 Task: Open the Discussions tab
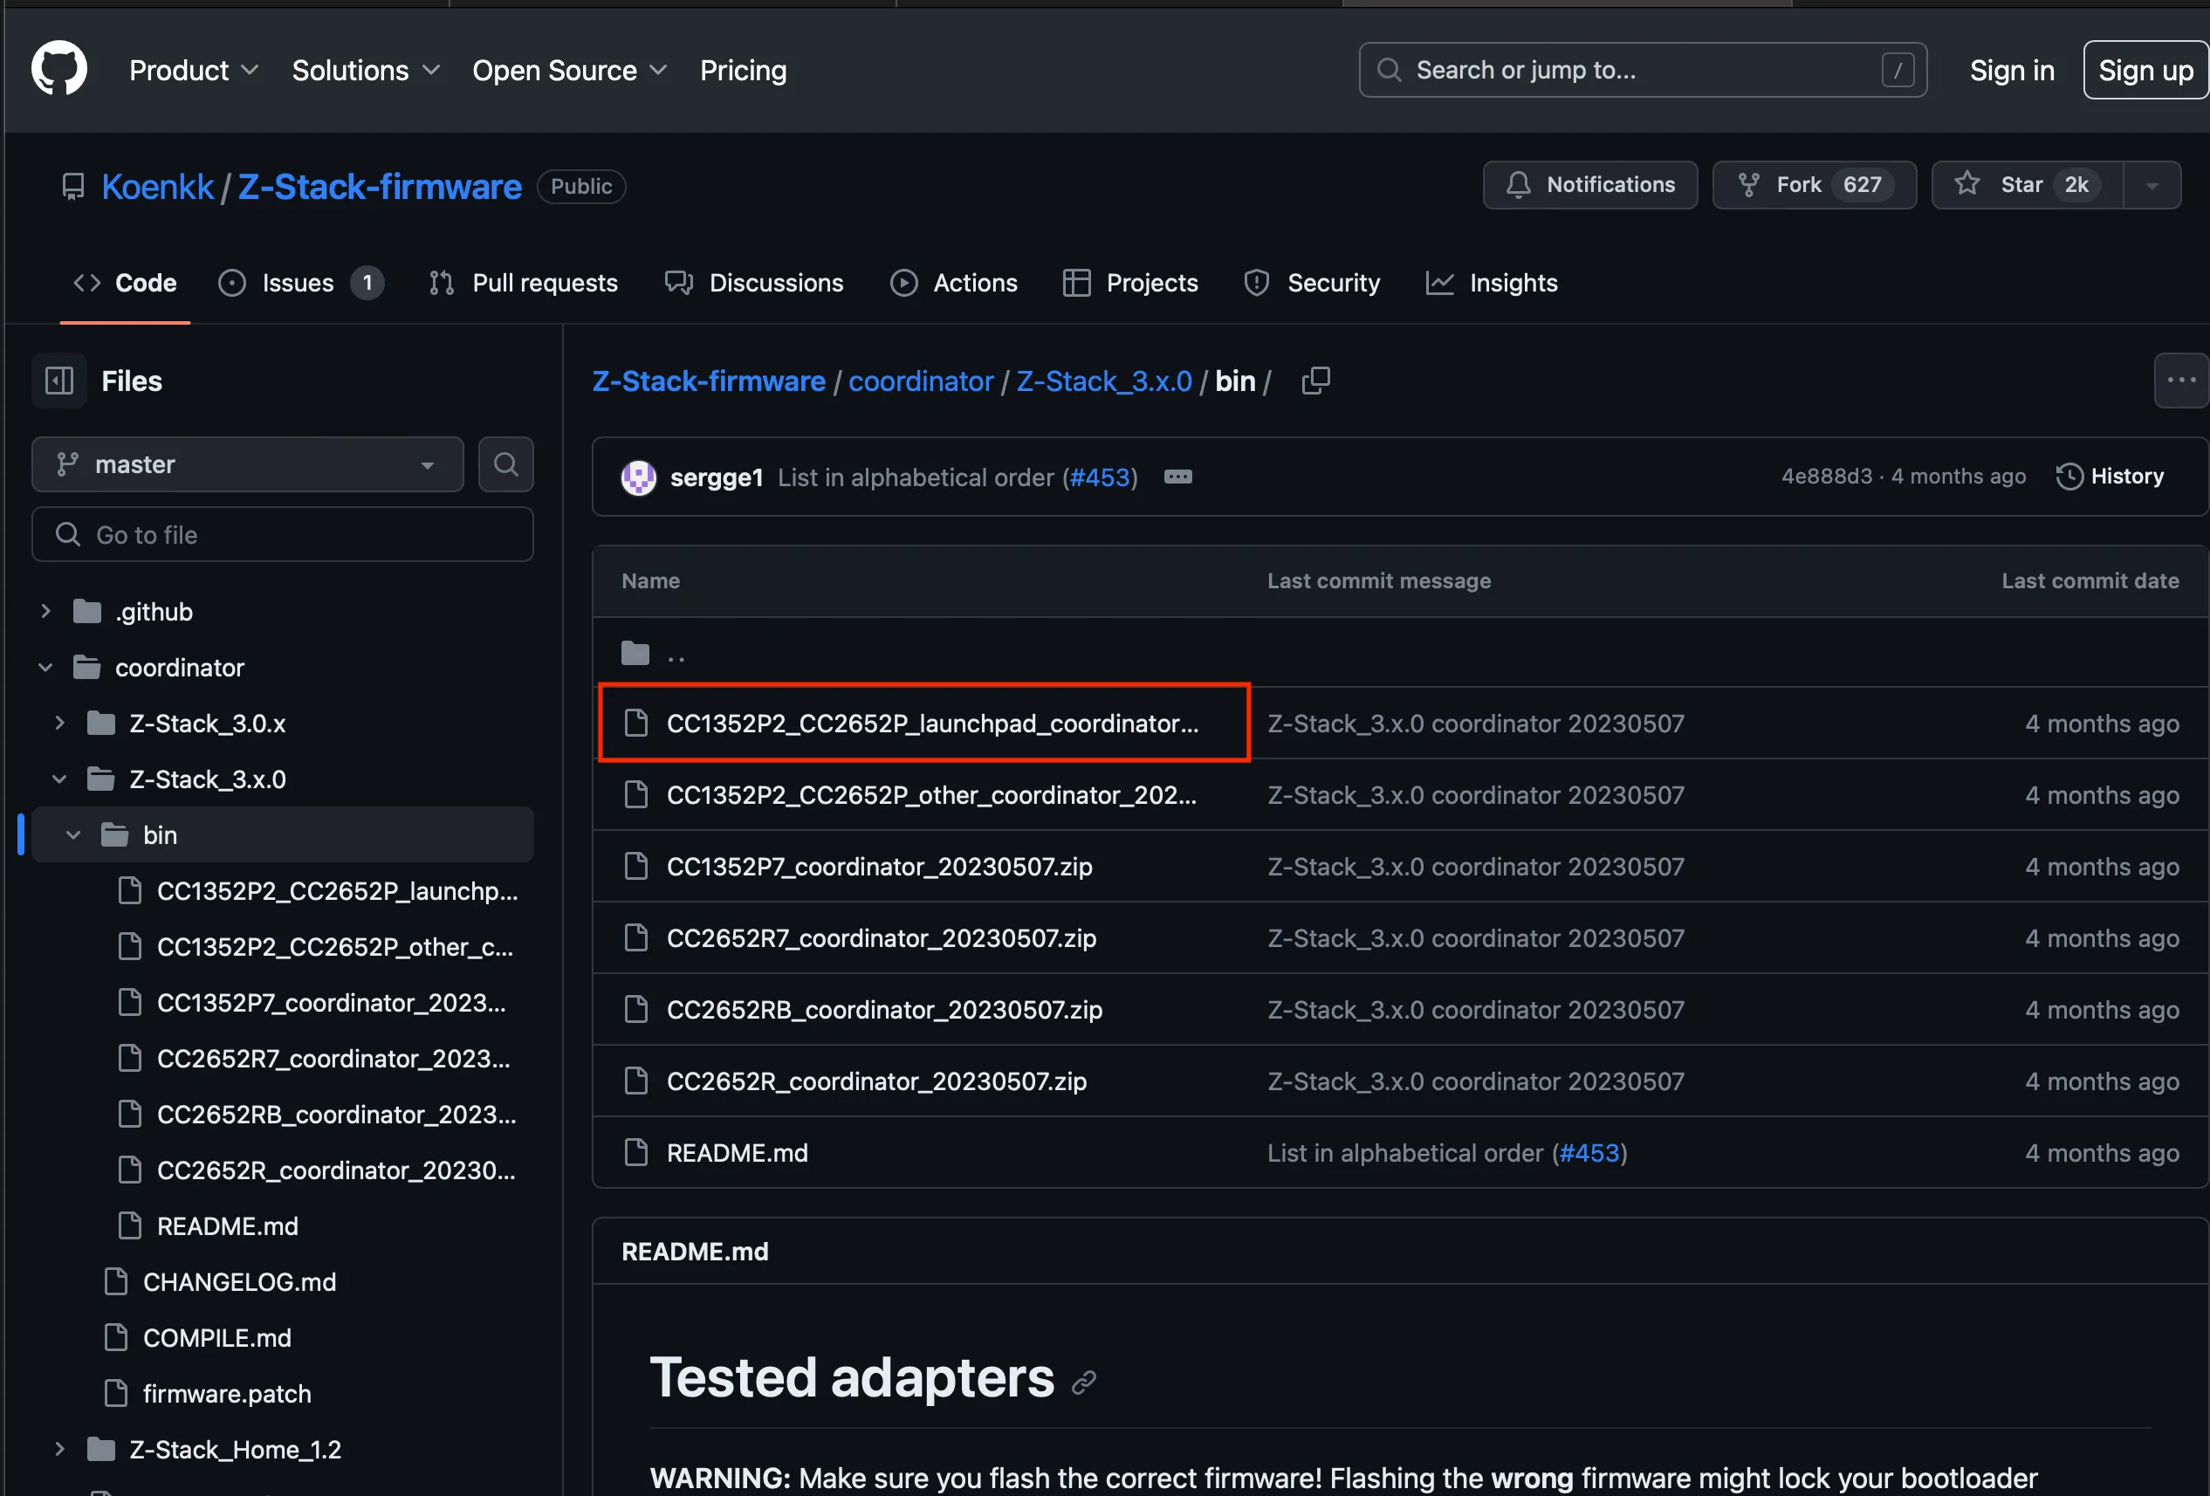coord(754,283)
